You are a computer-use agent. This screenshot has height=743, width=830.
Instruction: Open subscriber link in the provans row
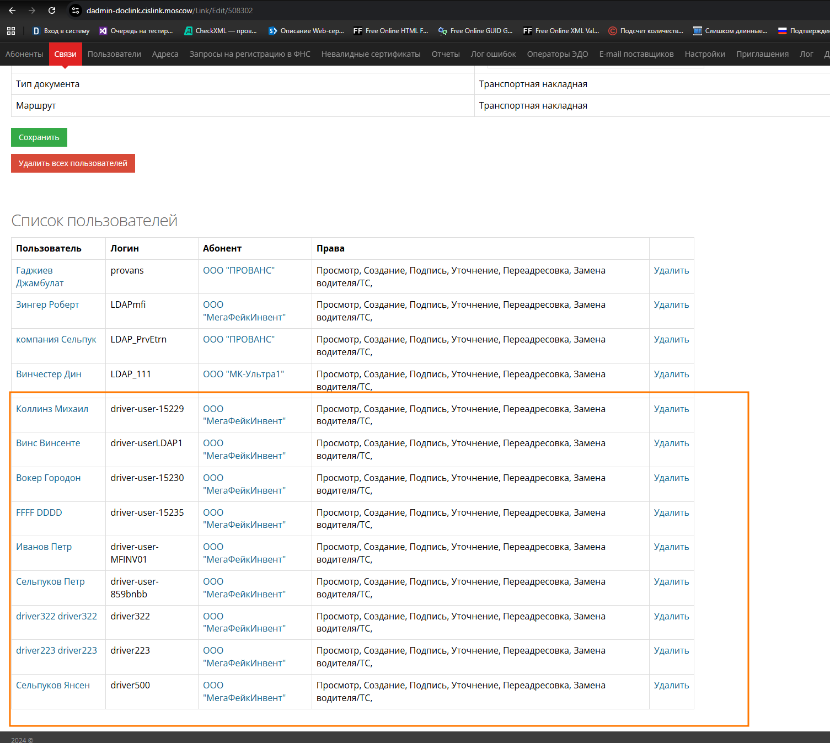coord(239,270)
